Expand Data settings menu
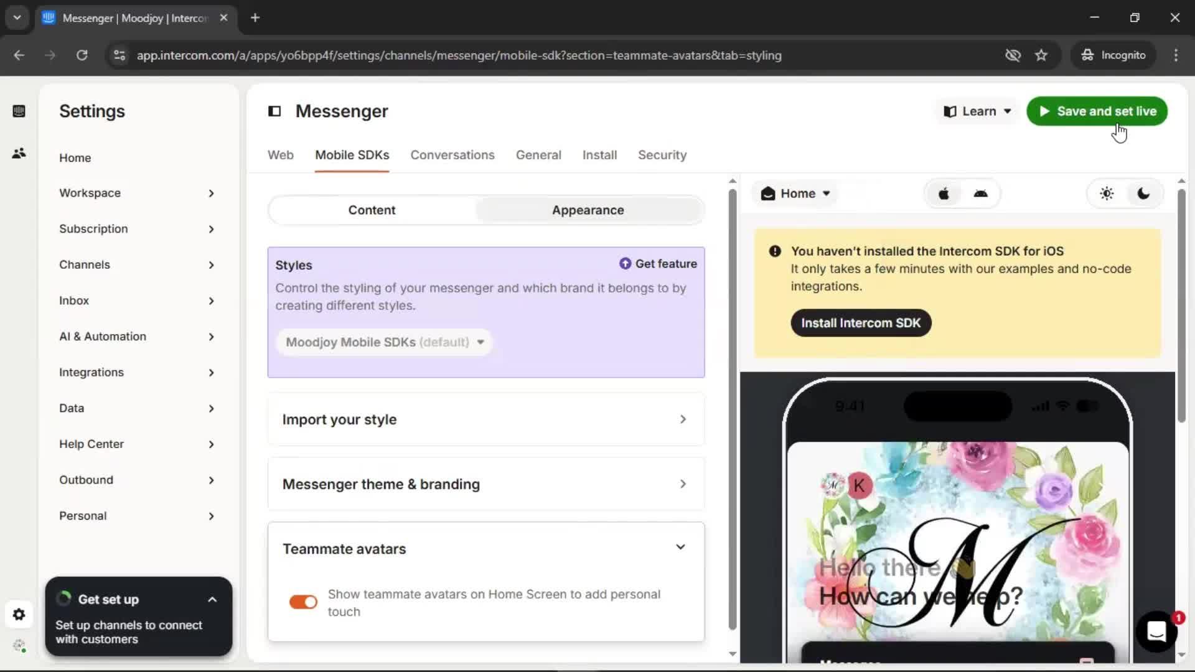Viewport: 1195px width, 672px height. pos(137,408)
